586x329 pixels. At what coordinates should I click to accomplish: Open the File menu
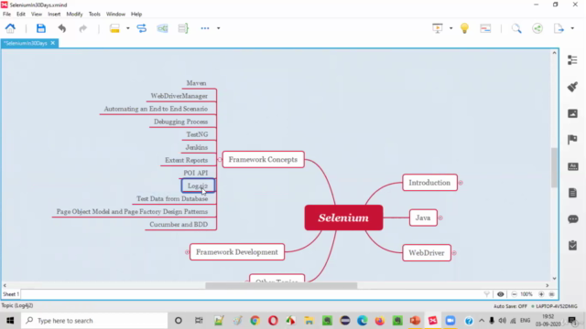pos(6,15)
